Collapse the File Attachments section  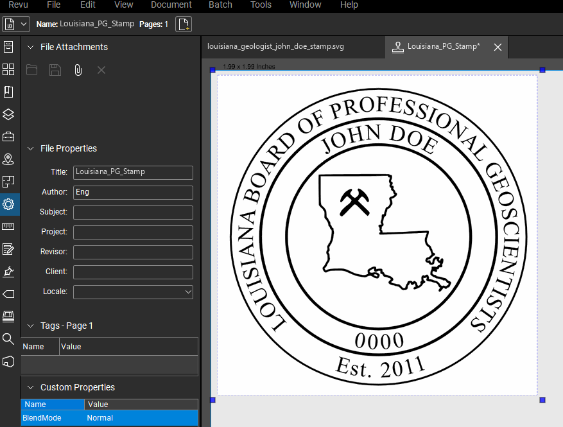tap(31, 47)
